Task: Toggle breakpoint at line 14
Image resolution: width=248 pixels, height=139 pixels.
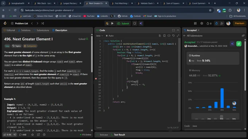Action: [96, 79]
